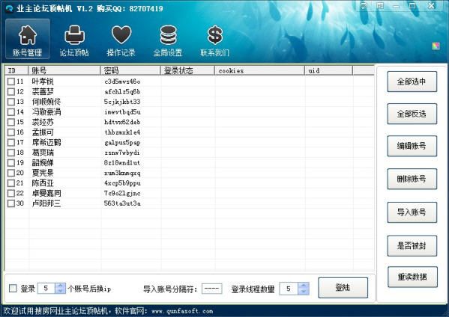This screenshot has width=449, height=317.
Task: Click the app logo icon in title bar
Action: [9, 8]
